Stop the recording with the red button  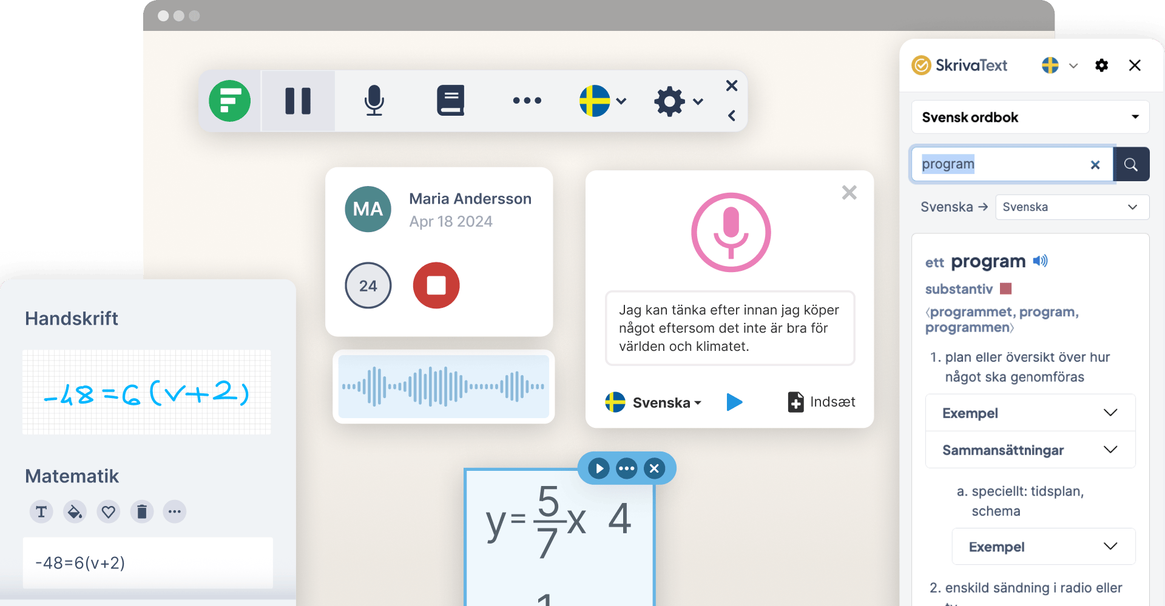click(436, 285)
